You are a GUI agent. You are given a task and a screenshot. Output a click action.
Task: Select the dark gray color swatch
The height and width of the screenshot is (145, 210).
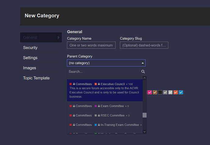point(165,92)
